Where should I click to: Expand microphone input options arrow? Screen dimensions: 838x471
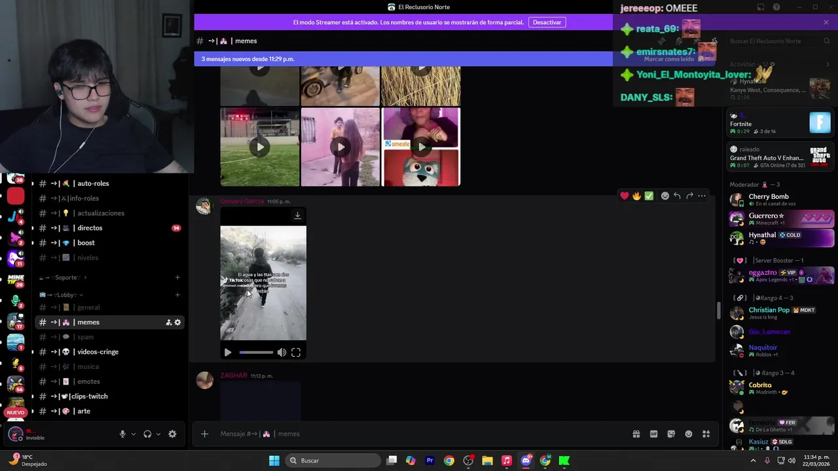coord(134,434)
